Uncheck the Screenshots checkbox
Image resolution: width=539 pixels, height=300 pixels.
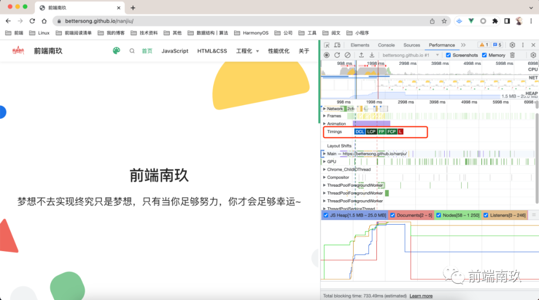448,55
